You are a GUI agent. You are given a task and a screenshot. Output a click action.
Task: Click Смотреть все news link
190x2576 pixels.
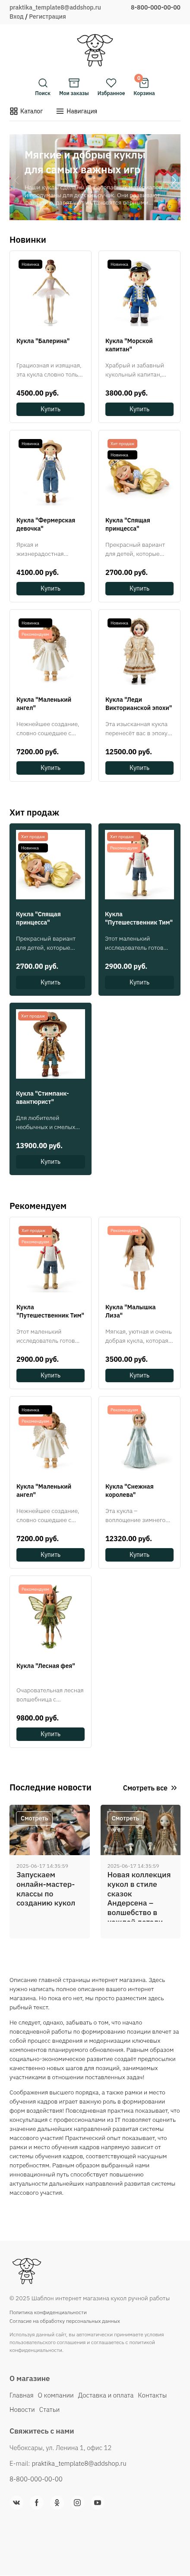149,1787
